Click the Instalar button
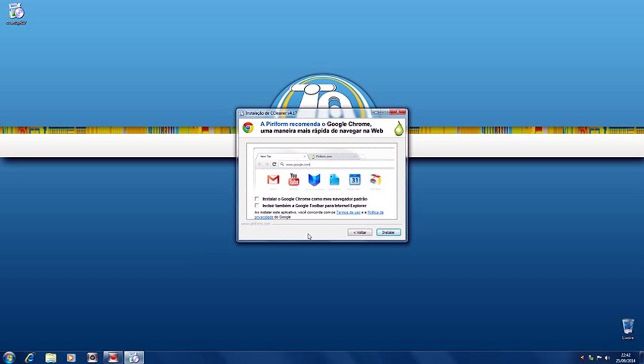Viewport: 644px width, 364px height. [x=388, y=233]
